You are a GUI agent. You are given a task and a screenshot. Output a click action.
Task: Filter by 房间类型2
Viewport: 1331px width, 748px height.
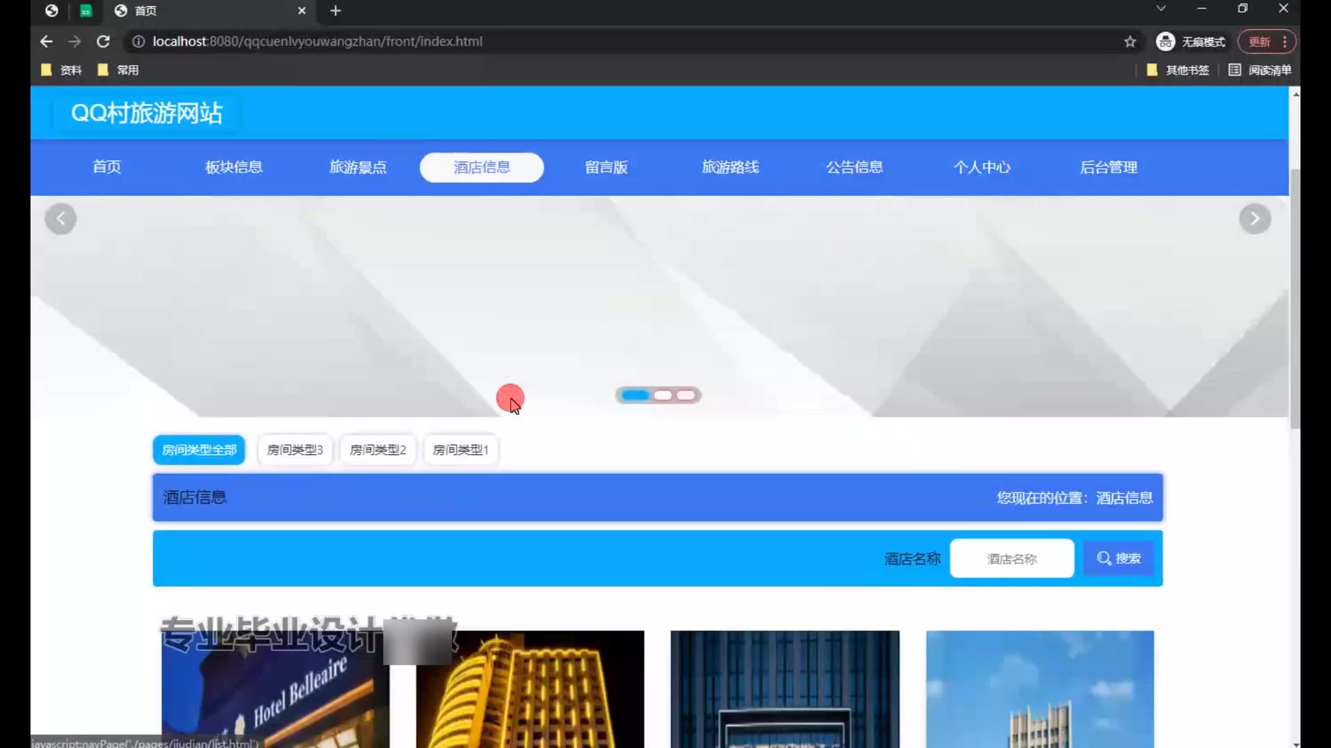378,450
